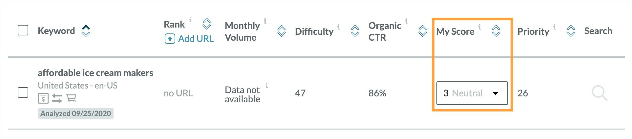This screenshot has height=139, width=632.
Task: Click the swap arrows SERP feature icon
Action: (x=57, y=98)
